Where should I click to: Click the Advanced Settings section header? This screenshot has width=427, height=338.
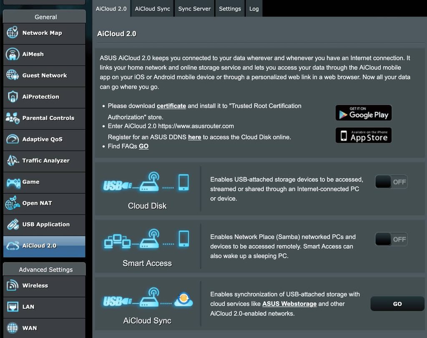44,269
